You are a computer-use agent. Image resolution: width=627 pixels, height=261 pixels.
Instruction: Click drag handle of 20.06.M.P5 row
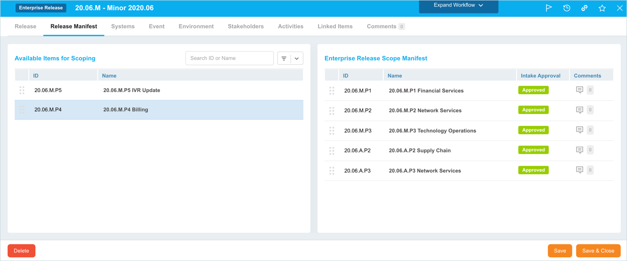pyautogui.click(x=22, y=90)
